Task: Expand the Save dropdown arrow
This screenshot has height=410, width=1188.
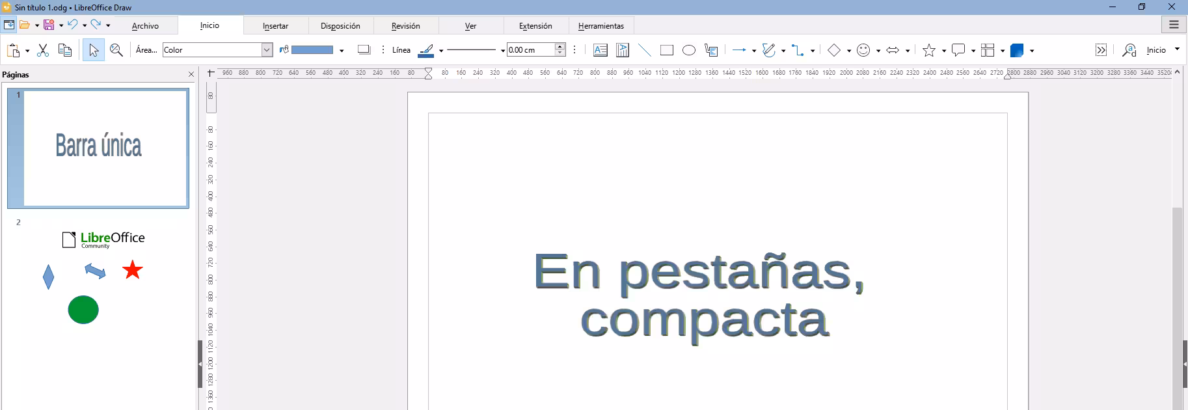Action: click(x=61, y=25)
